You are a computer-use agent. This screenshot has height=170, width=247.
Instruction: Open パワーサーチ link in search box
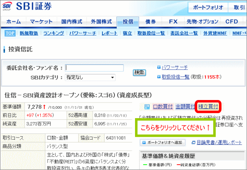pos(175,68)
